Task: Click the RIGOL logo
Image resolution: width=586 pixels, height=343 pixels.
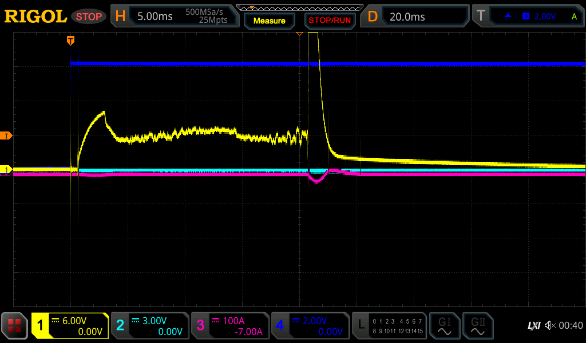Action: 35,17
